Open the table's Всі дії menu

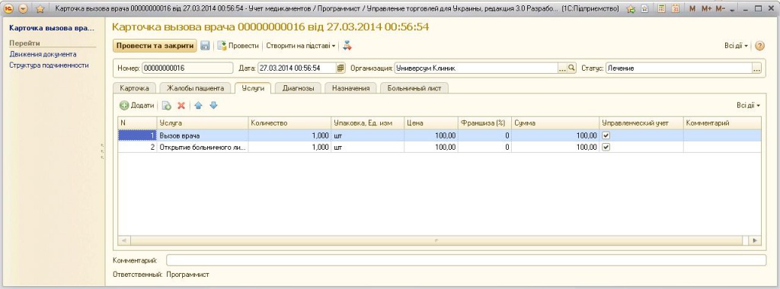(x=749, y=105)
